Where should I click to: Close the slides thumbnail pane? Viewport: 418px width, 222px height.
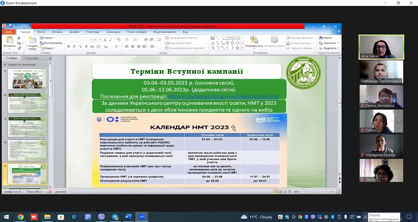click(x=50, y=58)
